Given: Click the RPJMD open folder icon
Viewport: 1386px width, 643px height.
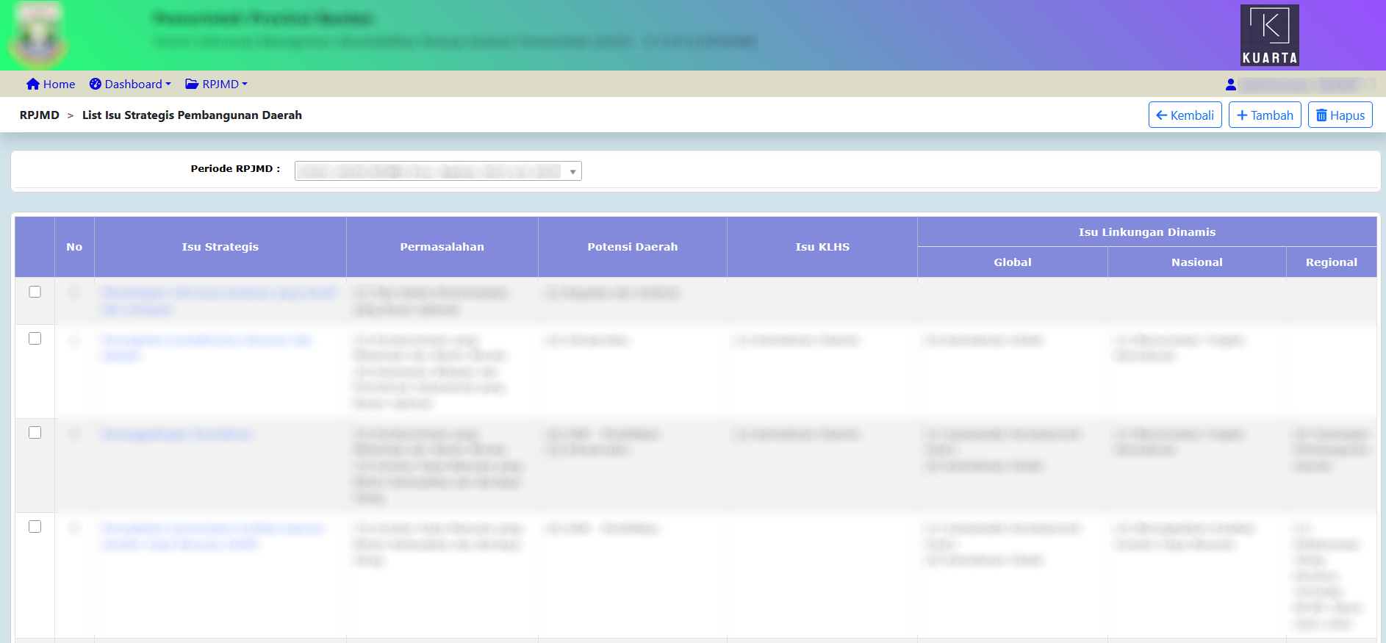Looking at the screenshot, I should pos(192,85).
